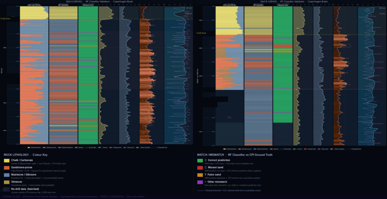Click the '© VEXRAD Ltd 2025' footer text
Viewport: 387px width, 199px height.
click(11, 197)
